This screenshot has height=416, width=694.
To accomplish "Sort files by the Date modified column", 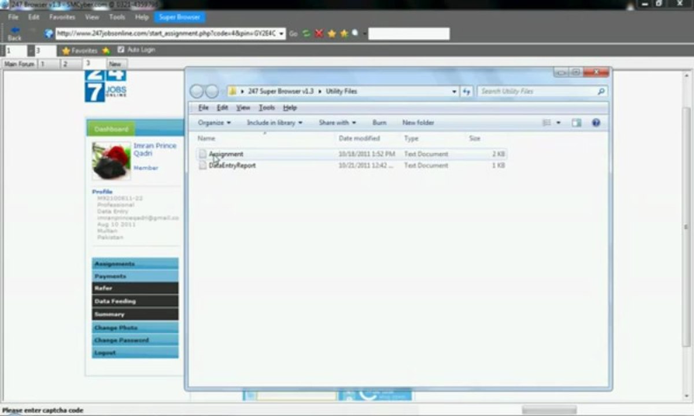I will [x=359, y=139].
